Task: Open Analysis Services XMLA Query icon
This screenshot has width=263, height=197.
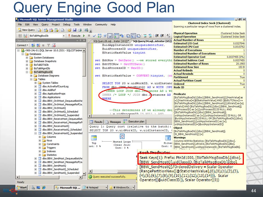Action: (x=56, y=30)
